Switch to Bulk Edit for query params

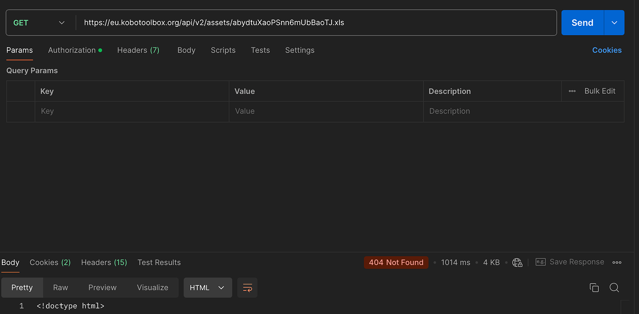point(600,91)
